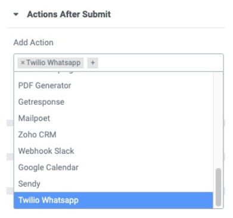This screenshot has height=218, width=233.
Task: Click the gray panel bar beside Mailpoet
Action: pos(10,123)
